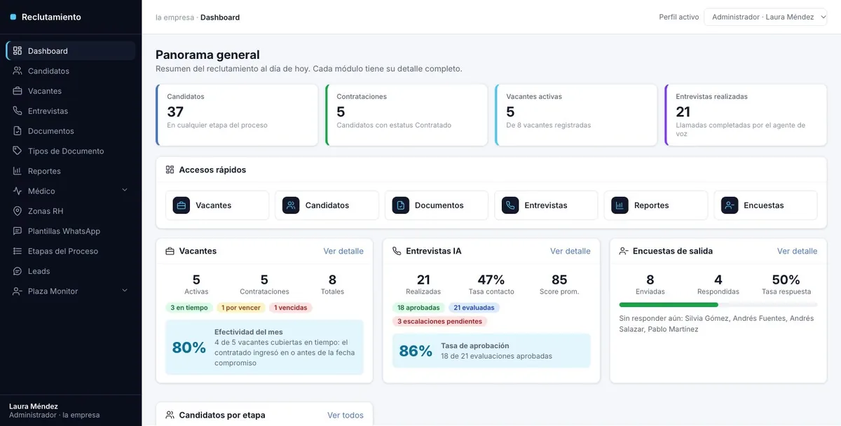841x426 pixels.
Task: Open Ver detalle on Encuestas de salida
Action: 798,251
